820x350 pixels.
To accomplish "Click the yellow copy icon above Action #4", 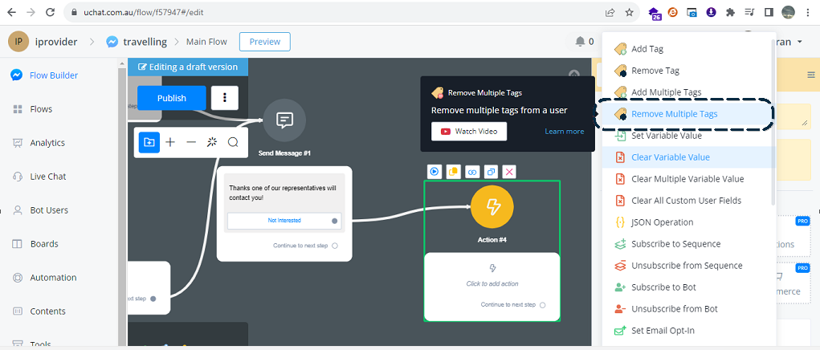I will pyautogui.click(x=454, y=171).
